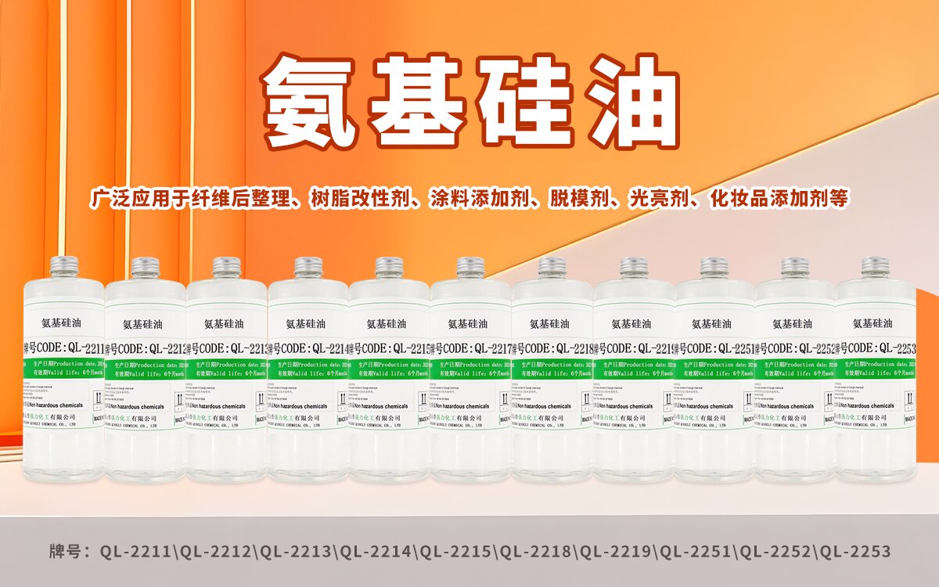939x587 pixels.
Task: Click the silver cap of the QL-2214 bottle
Action: [308, 267]
